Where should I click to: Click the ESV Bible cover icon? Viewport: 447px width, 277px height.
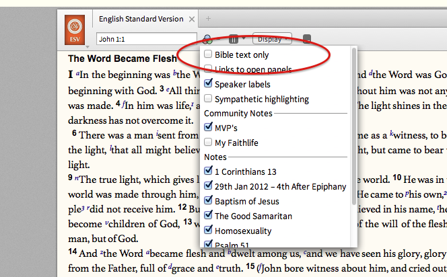coord(75,30)
